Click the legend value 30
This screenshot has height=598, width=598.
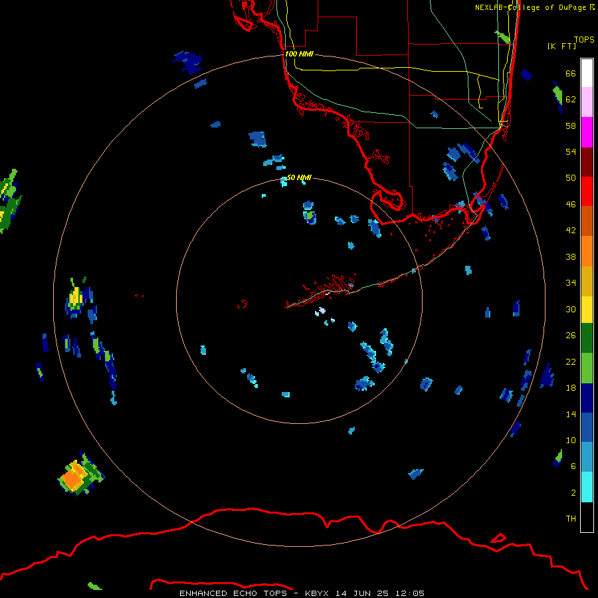pos(571,309)
